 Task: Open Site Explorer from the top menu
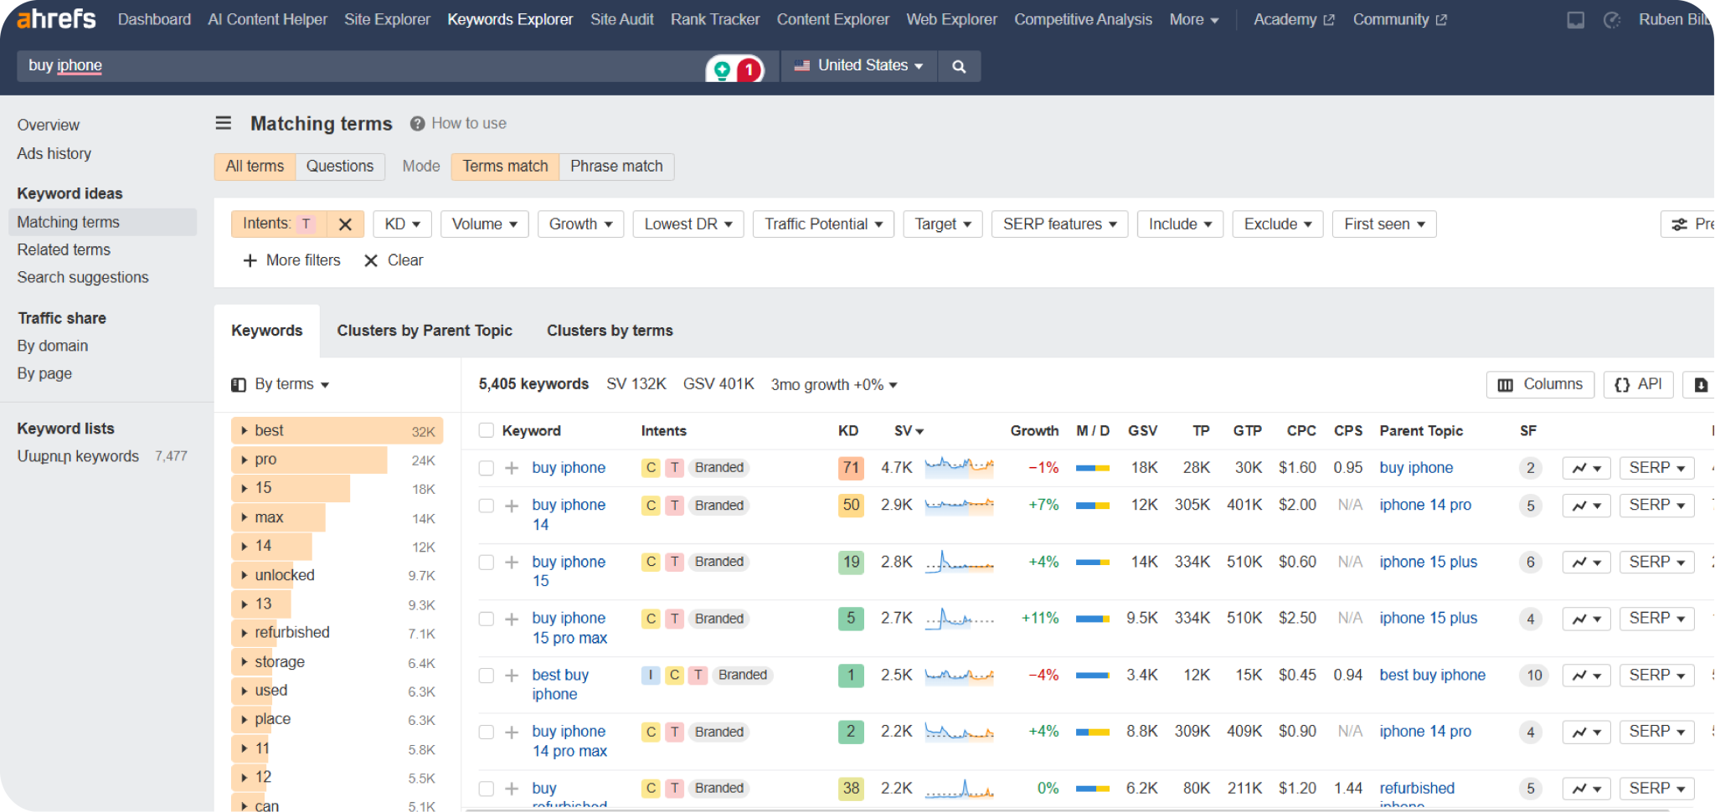pyautogui.click(x=387, y=18)
